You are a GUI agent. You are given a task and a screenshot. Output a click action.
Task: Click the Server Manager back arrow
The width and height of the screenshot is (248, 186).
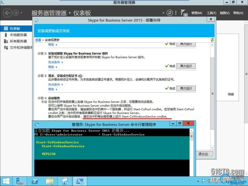[x=7, y=13]
